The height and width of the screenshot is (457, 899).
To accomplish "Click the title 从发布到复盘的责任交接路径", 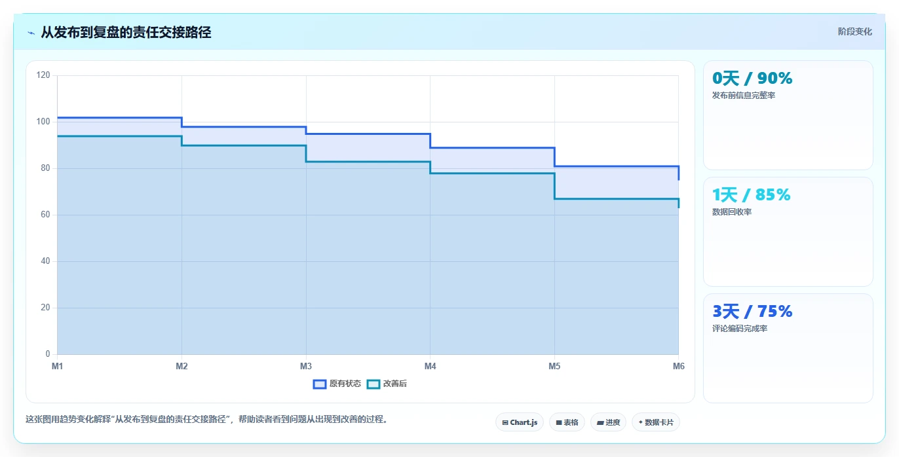I will coord(126,32).
